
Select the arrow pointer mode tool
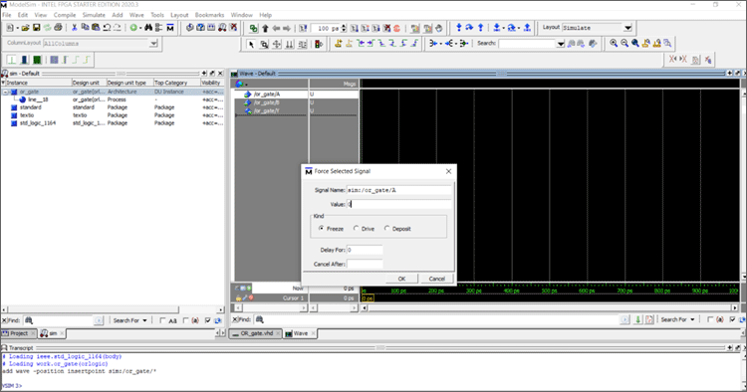coord(251,44)
